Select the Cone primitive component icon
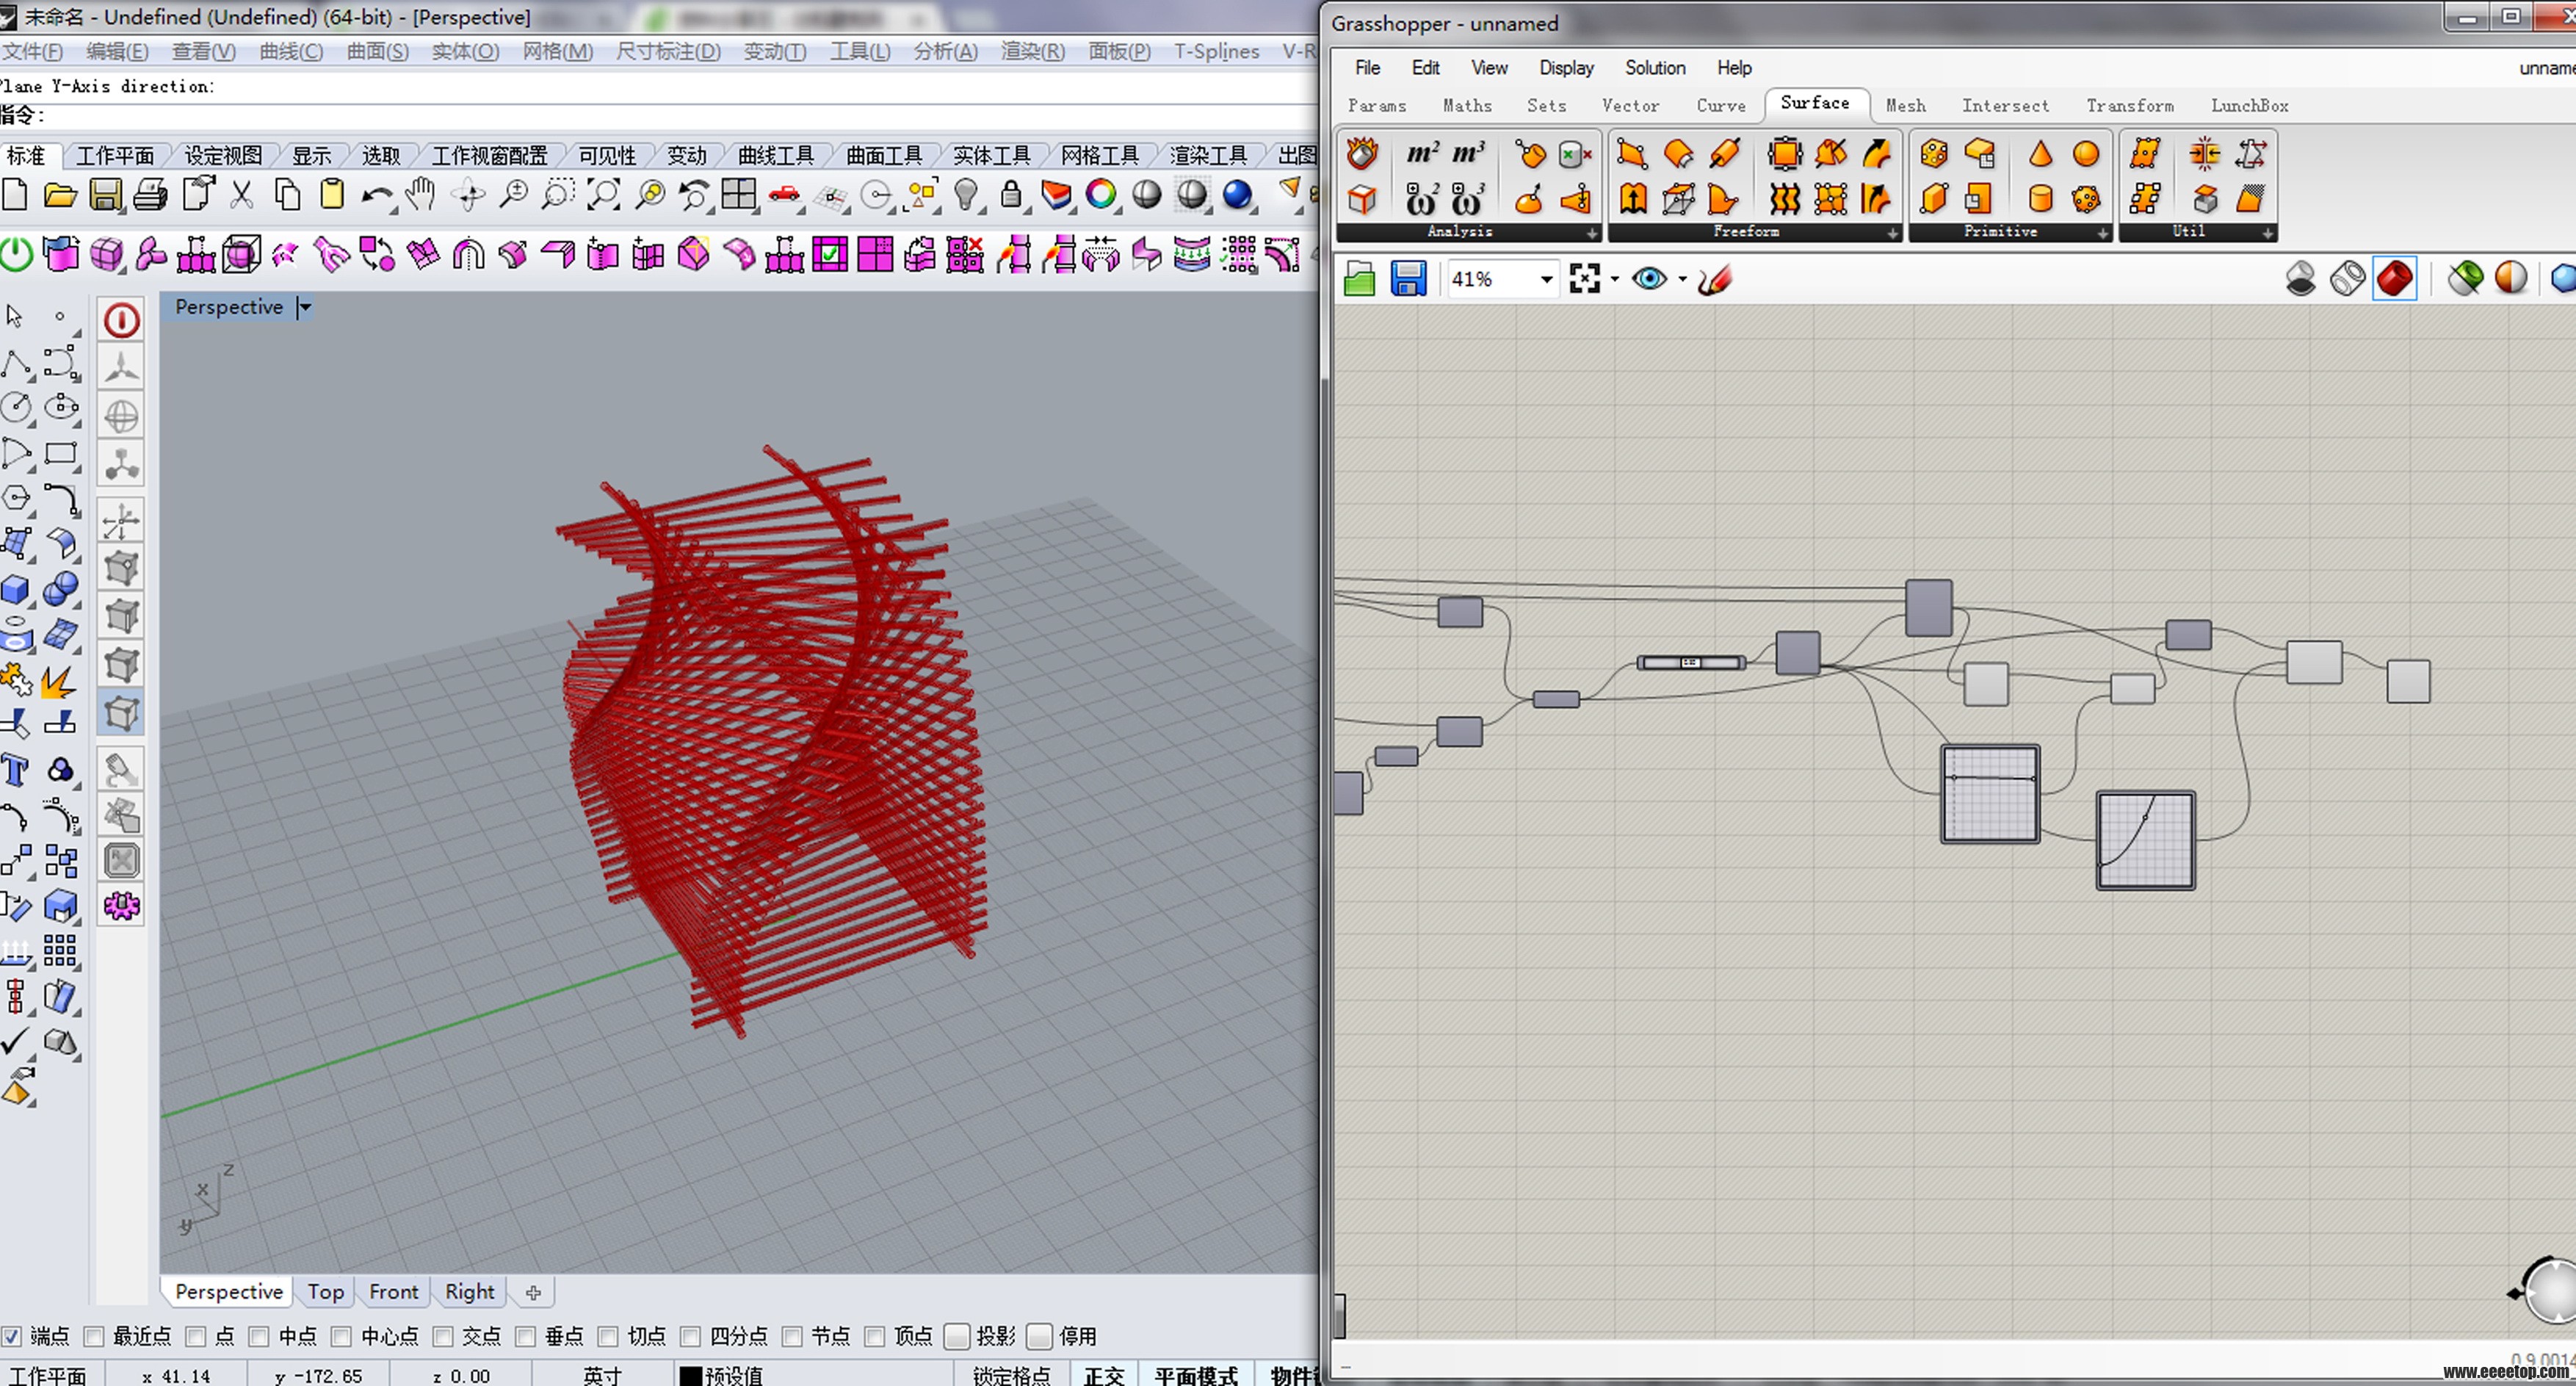 [x=2040, y=153]
